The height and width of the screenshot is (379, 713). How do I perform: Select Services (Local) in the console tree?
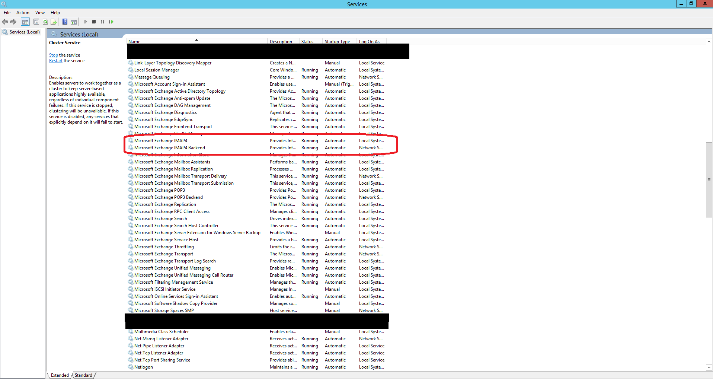pyautogui.click(x=25, y=32)
